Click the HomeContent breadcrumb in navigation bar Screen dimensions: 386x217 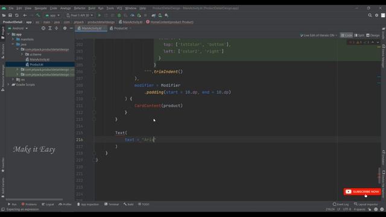click(170, 22)
